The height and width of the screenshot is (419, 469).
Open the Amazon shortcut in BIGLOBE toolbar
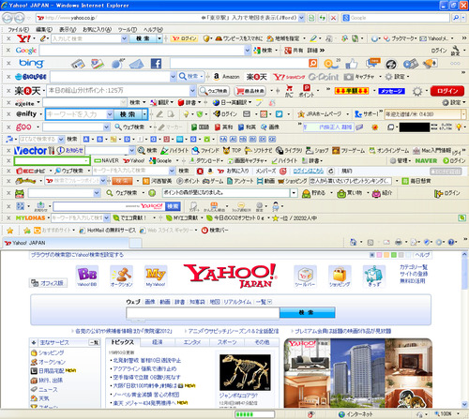[226, 77]
